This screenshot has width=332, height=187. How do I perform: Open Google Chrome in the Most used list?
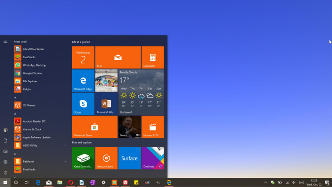(40, 73)
